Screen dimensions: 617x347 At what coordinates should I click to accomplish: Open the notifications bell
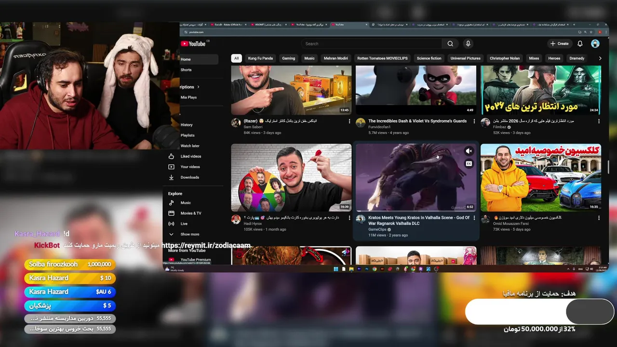point(580,44)
